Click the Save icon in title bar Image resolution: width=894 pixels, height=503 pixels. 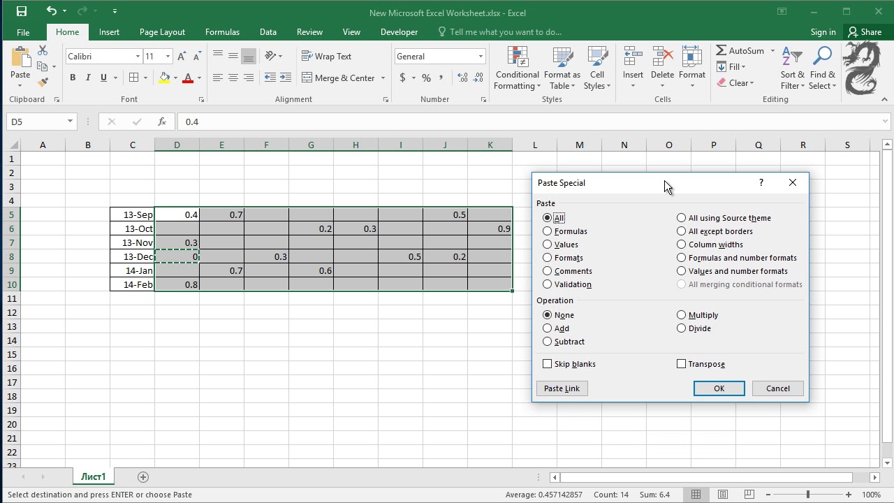pyautogui.click(x=21, y=11)
